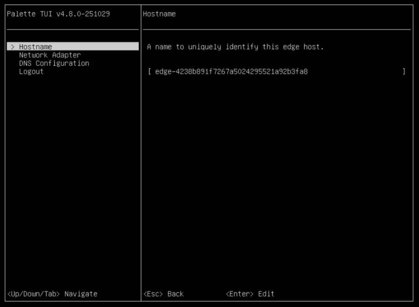Click the closing bracket of the hostname field

[404, 72]
